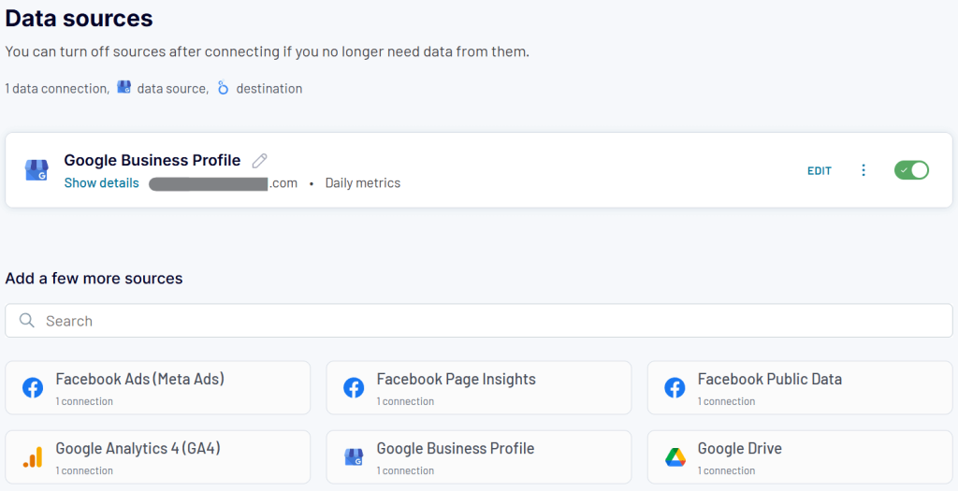Click the Facebook Page Insights logo icon
This screenshot has width=958, height=491.
pos(354,388)
